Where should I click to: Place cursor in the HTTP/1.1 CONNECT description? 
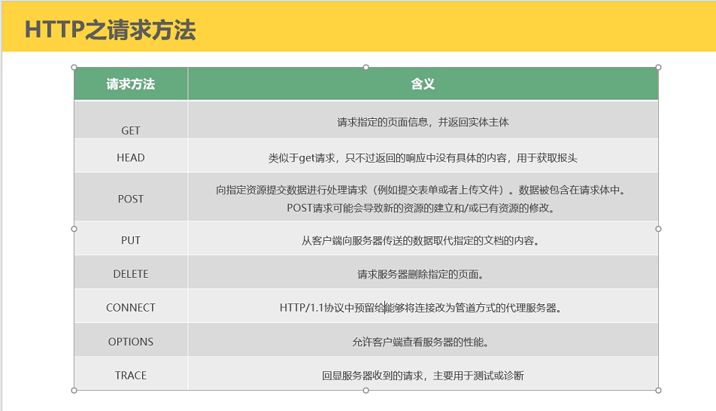[x=421, y=307]
